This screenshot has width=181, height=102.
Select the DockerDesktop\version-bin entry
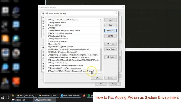[x=74, y=68]
